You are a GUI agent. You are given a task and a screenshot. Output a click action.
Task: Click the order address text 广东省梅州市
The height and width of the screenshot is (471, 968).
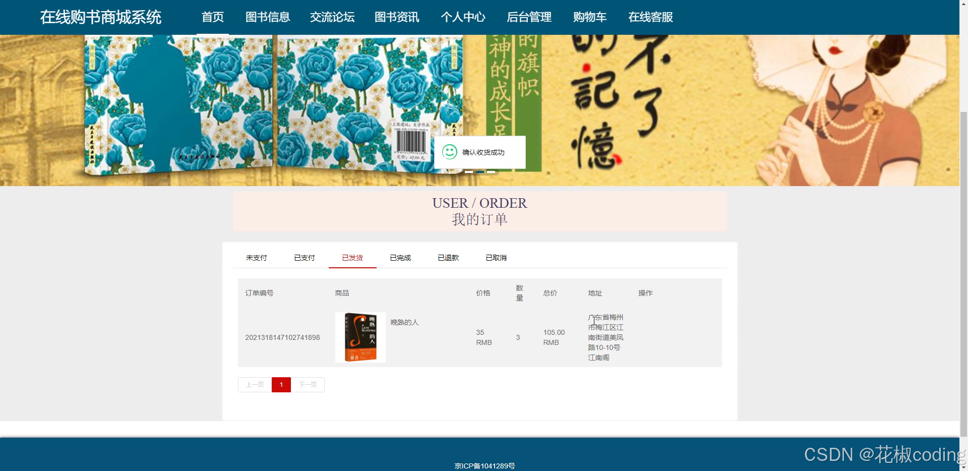(606, 337)
